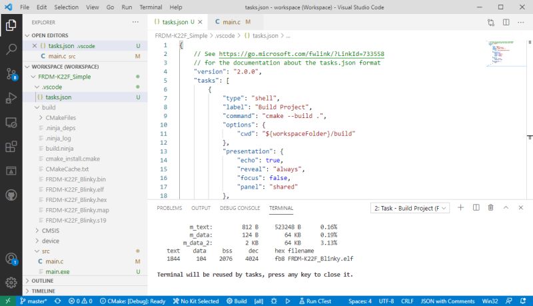This screenshot has width=533, height=306.
Task: Click Run CTest in status bar
Action: [x=315, y=301]
